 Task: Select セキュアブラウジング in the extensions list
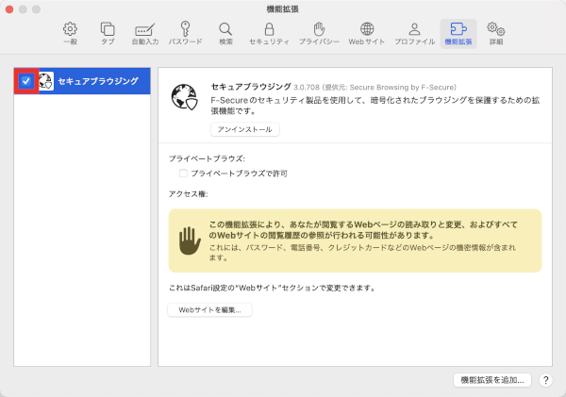[97, 82]
